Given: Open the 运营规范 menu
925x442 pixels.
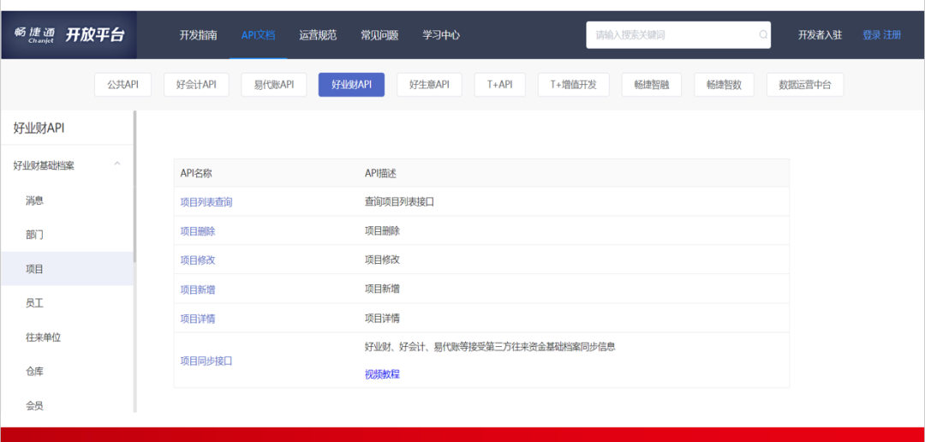Looking at the screenshot, I should pos(318,35).
